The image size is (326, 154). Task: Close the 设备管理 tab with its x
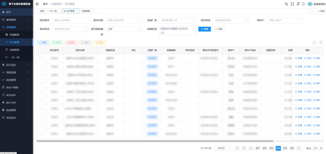92,11
